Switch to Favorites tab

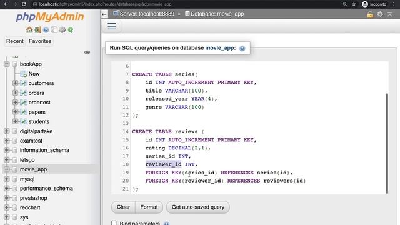[40, 41]
